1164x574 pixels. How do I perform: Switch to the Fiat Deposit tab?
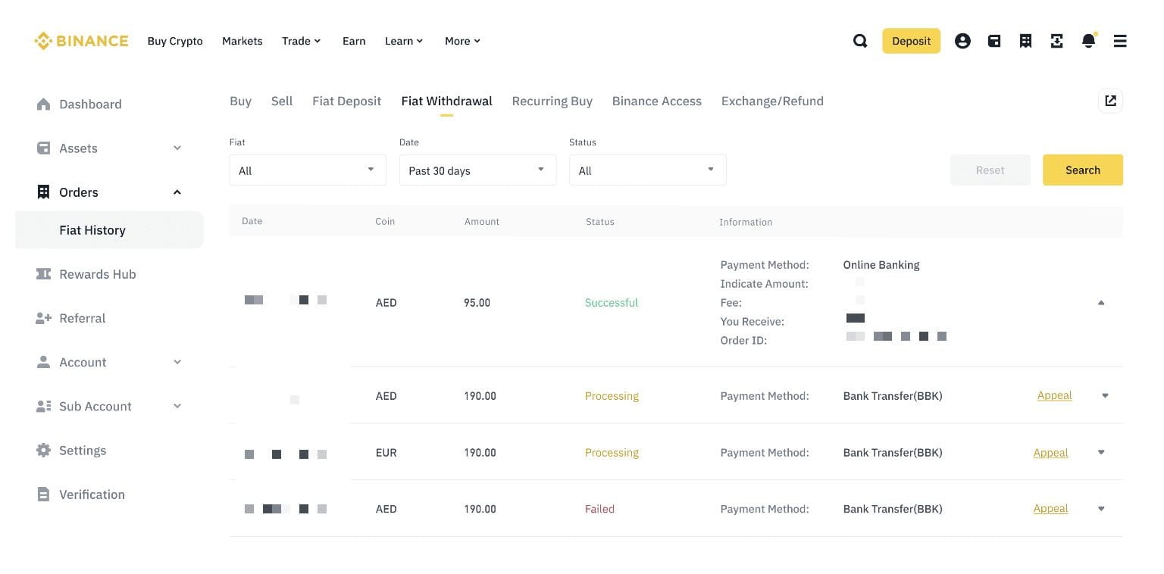point(346,101)
